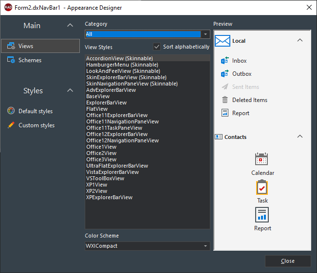
Task: Select the Deleted Items trash icon
Action: tap(225, 100)
